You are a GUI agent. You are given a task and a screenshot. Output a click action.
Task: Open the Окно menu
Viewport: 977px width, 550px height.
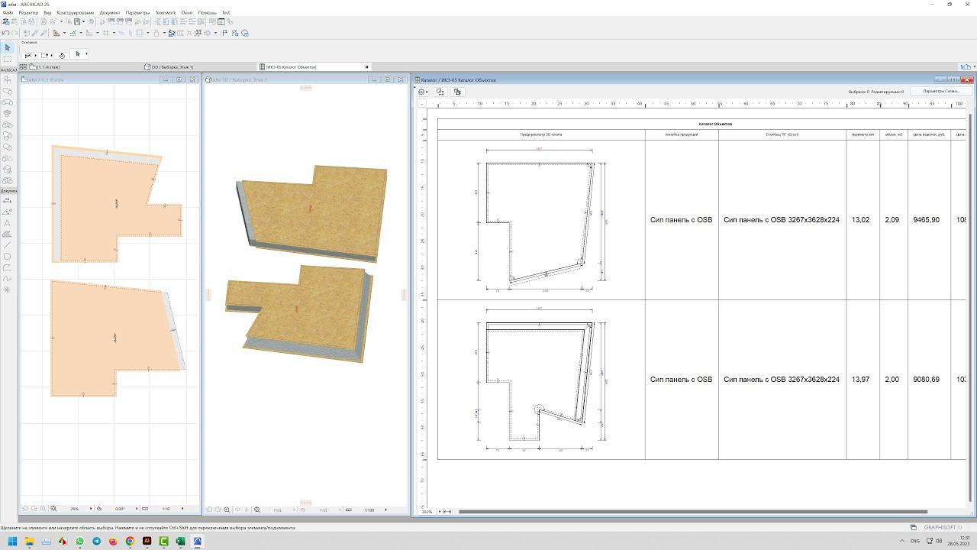point(187,13)
